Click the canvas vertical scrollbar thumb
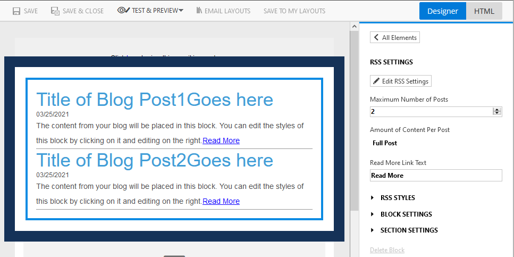This screenshot has height=257, width=514. [355, 121]
